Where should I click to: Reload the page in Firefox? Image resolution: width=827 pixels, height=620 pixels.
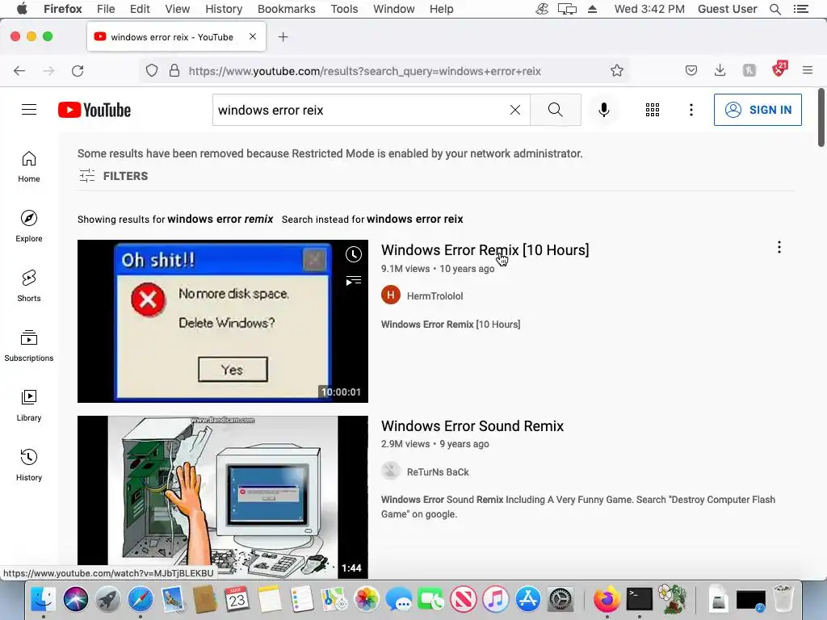78,71
